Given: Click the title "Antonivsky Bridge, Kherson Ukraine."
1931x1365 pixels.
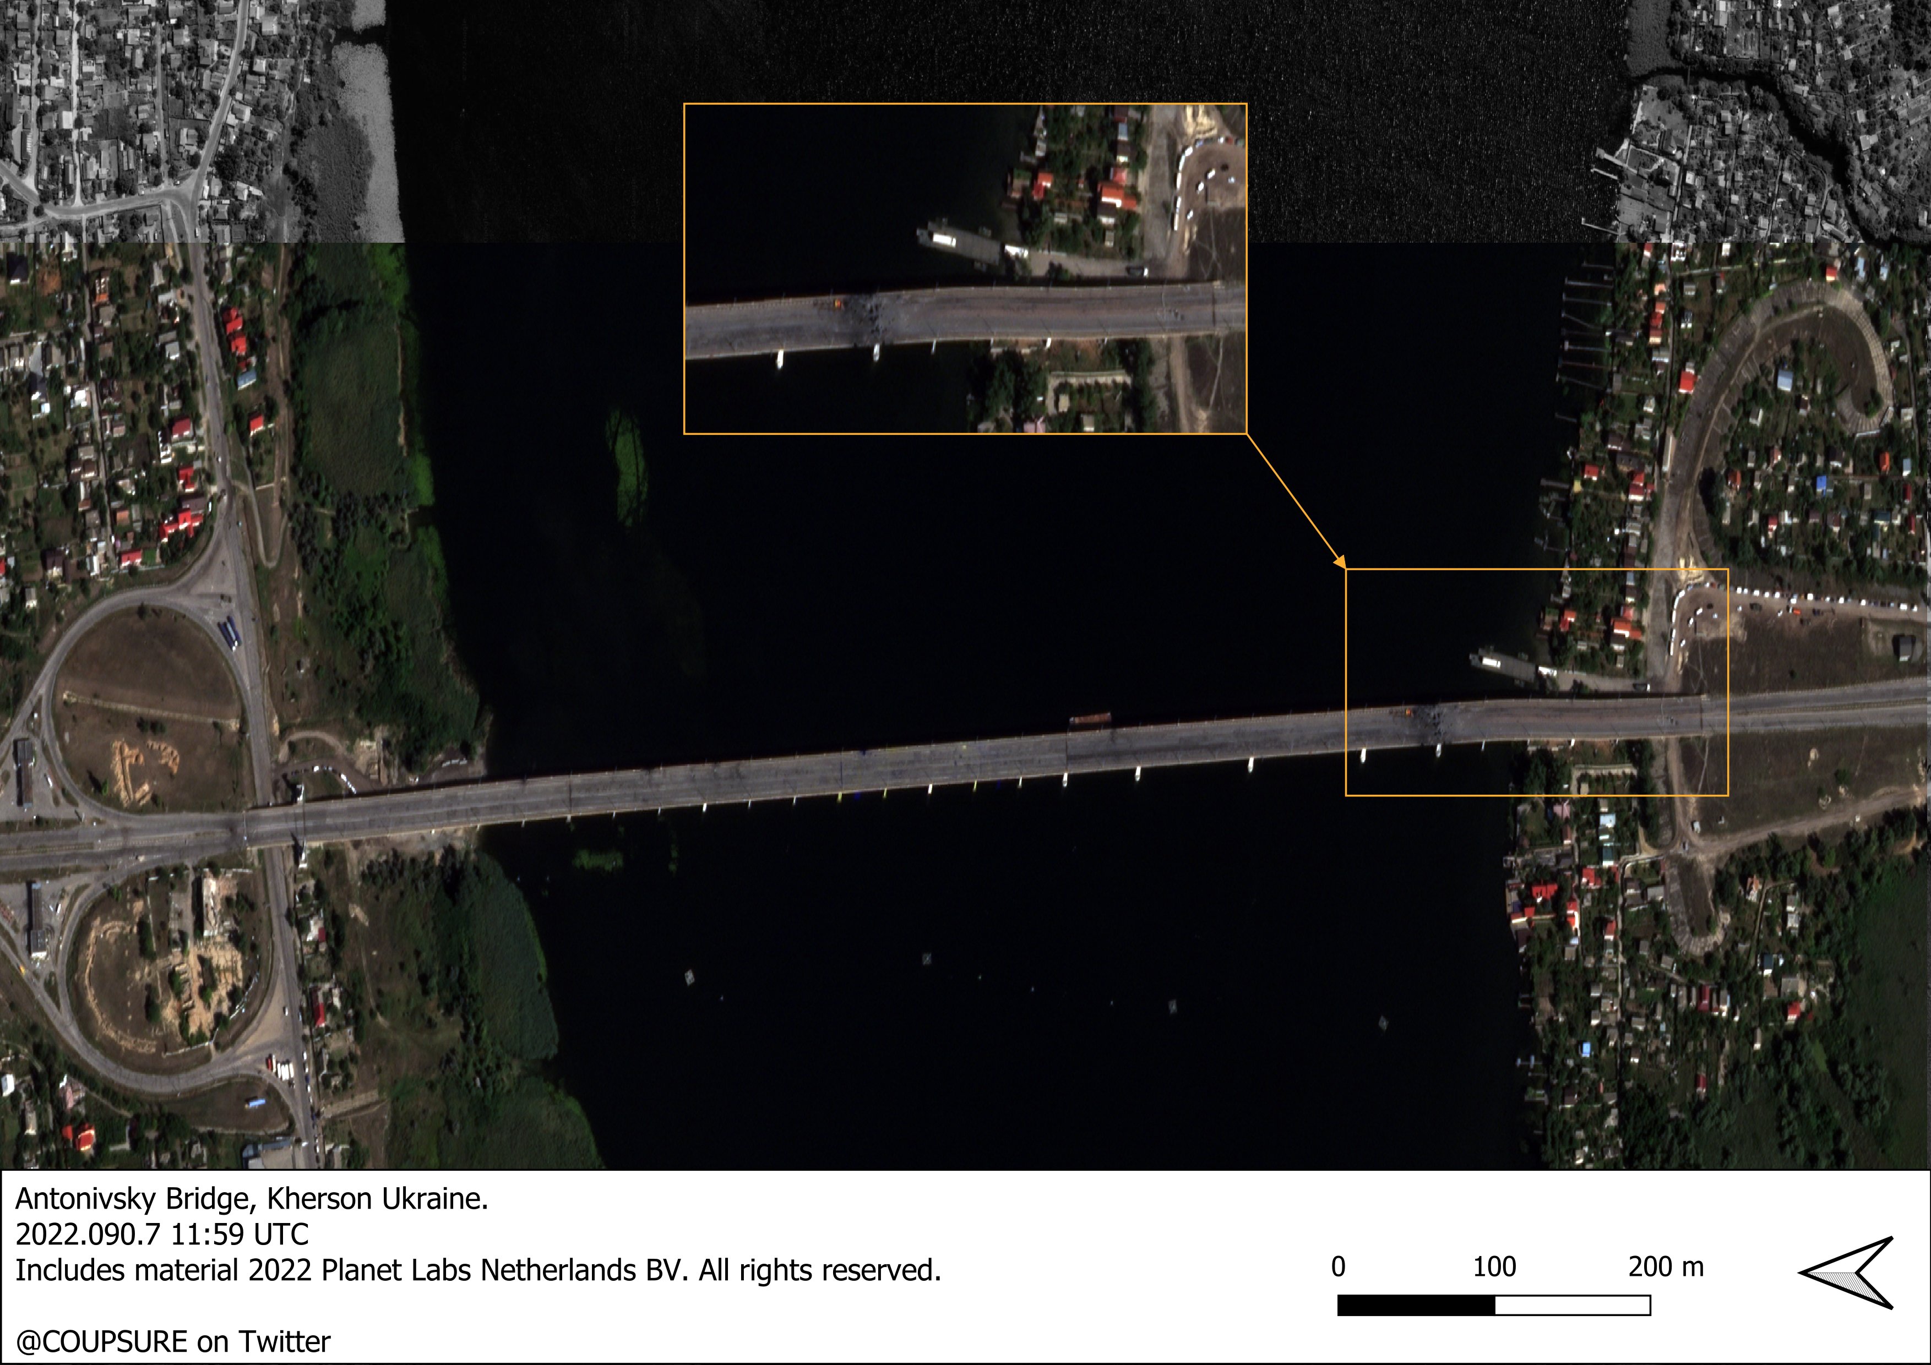Looking at the screenshot, I should coord(252,1199).
